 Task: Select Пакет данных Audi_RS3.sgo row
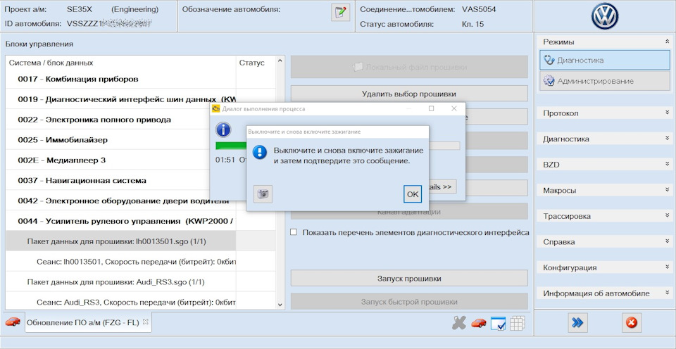coord(120,282)
